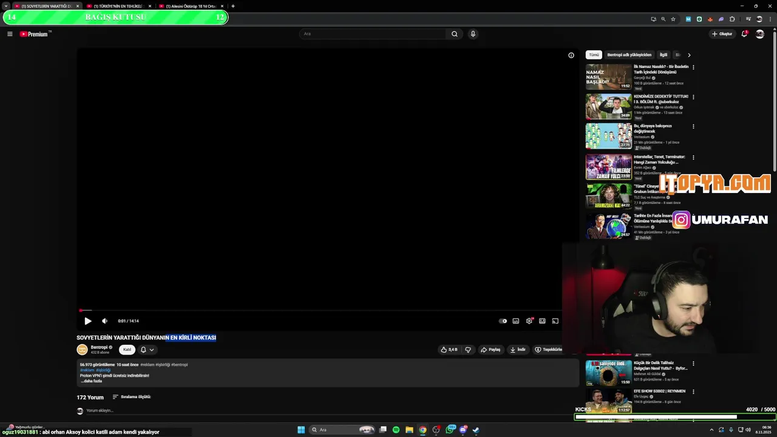777x437 pixels.
Task: Select the Tümü filter chip
Action: [x=594, y=55]
